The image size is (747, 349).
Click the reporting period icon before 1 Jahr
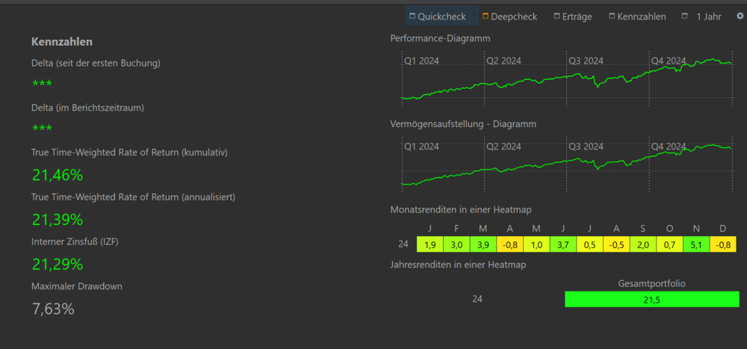tap(684, 16)
